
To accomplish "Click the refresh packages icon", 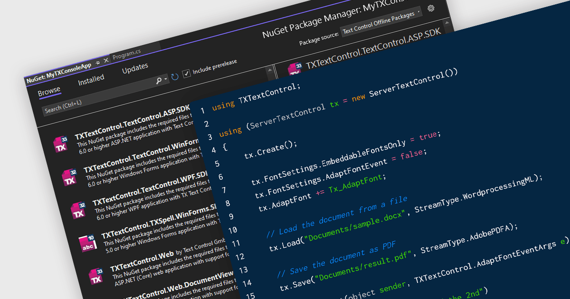I will pos(175,76).
